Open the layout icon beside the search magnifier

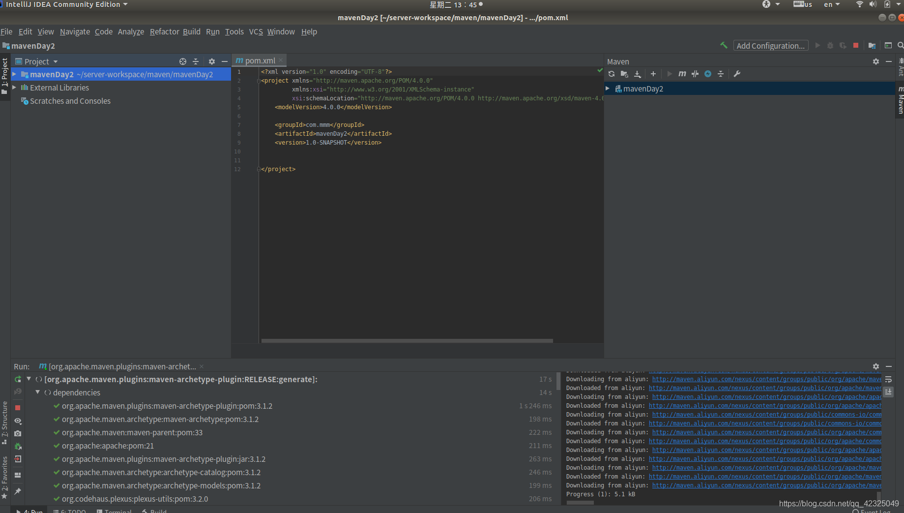click(x=888, y=45)
